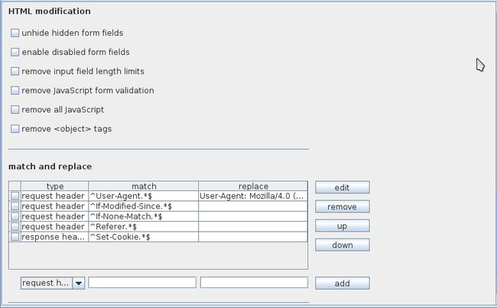Select the replace column header

253,186
